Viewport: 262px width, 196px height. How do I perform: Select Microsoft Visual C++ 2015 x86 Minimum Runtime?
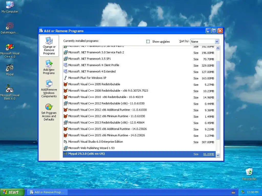[139, 136]
